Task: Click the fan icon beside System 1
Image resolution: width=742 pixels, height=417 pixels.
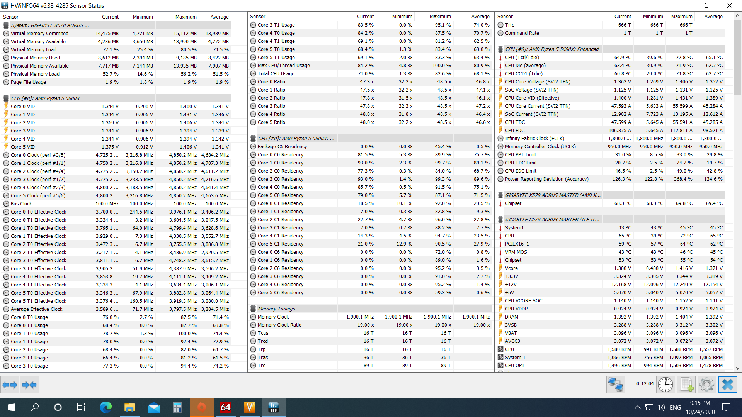Action: tap(500, 357)
